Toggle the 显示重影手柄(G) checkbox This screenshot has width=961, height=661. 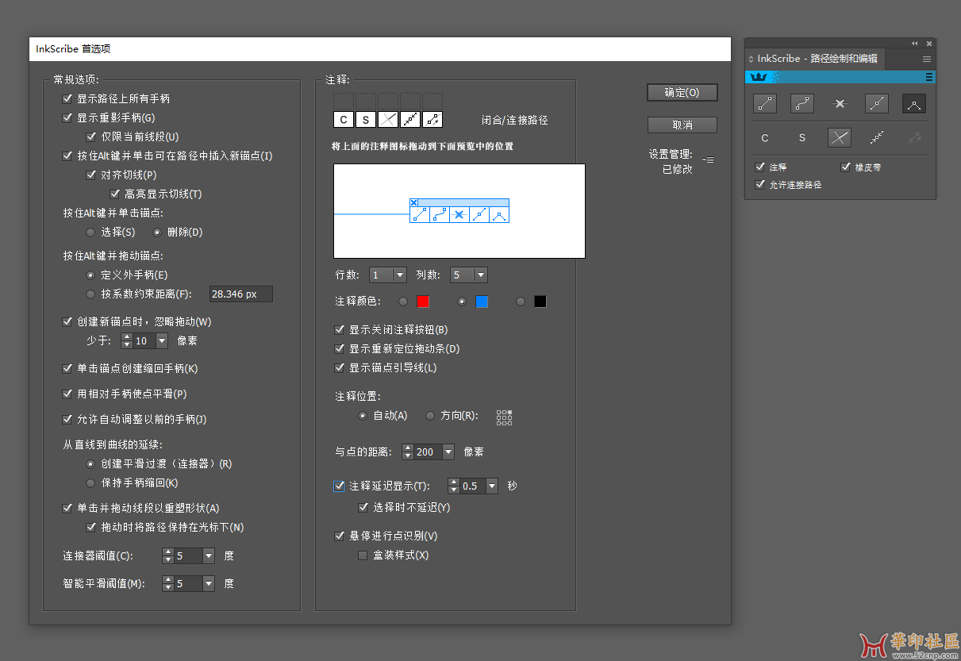[x=67, y=117]
